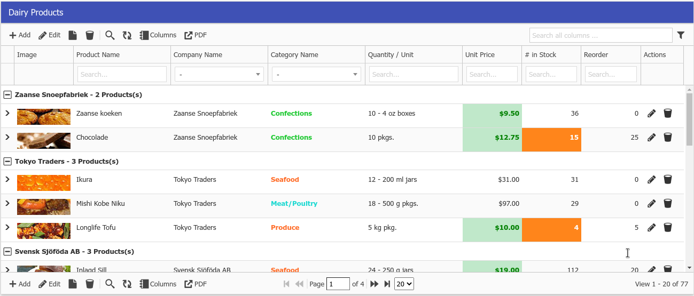Open the Company Name filter dropdown
This screenshot has width=694, height=296.
(219, 75)
